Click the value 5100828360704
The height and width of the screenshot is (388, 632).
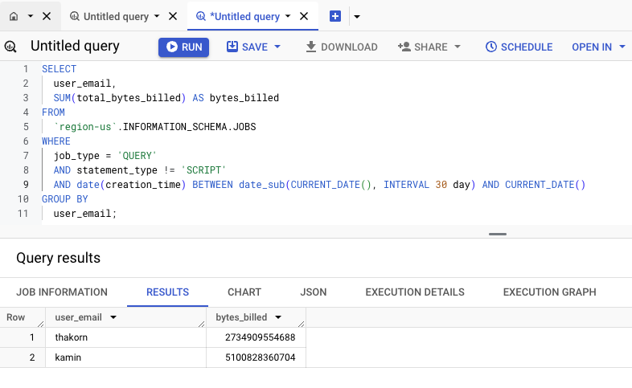(260, 357)
